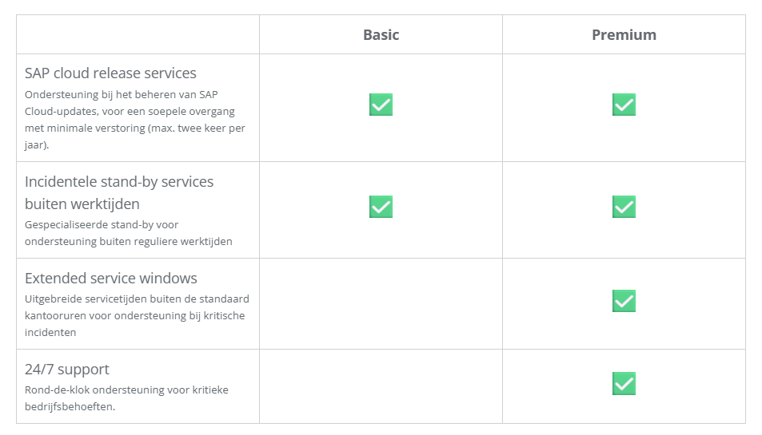Click the Premium checkmark for Extended service windows
The width and height of the screenshot is (762, 435).
(624, 301)
